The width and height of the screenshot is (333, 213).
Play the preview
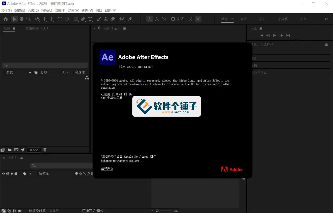(x=274, y=35)
